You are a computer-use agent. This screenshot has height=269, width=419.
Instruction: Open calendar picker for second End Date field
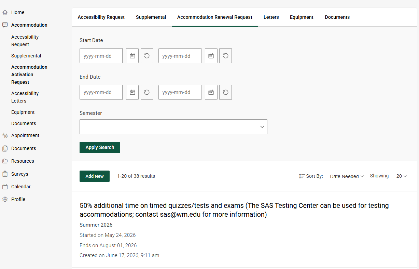pos(211,92)
